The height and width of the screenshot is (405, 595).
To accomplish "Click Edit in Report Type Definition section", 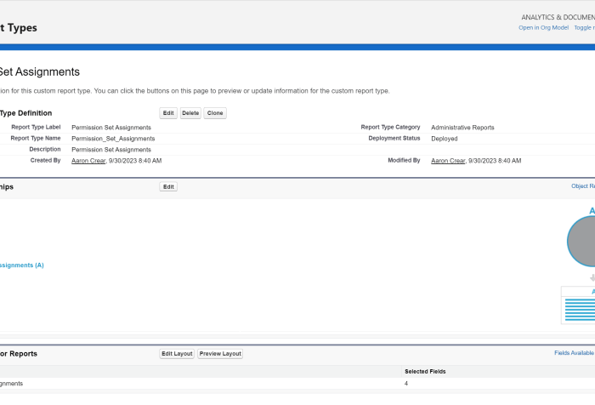I will pos(168,113).
